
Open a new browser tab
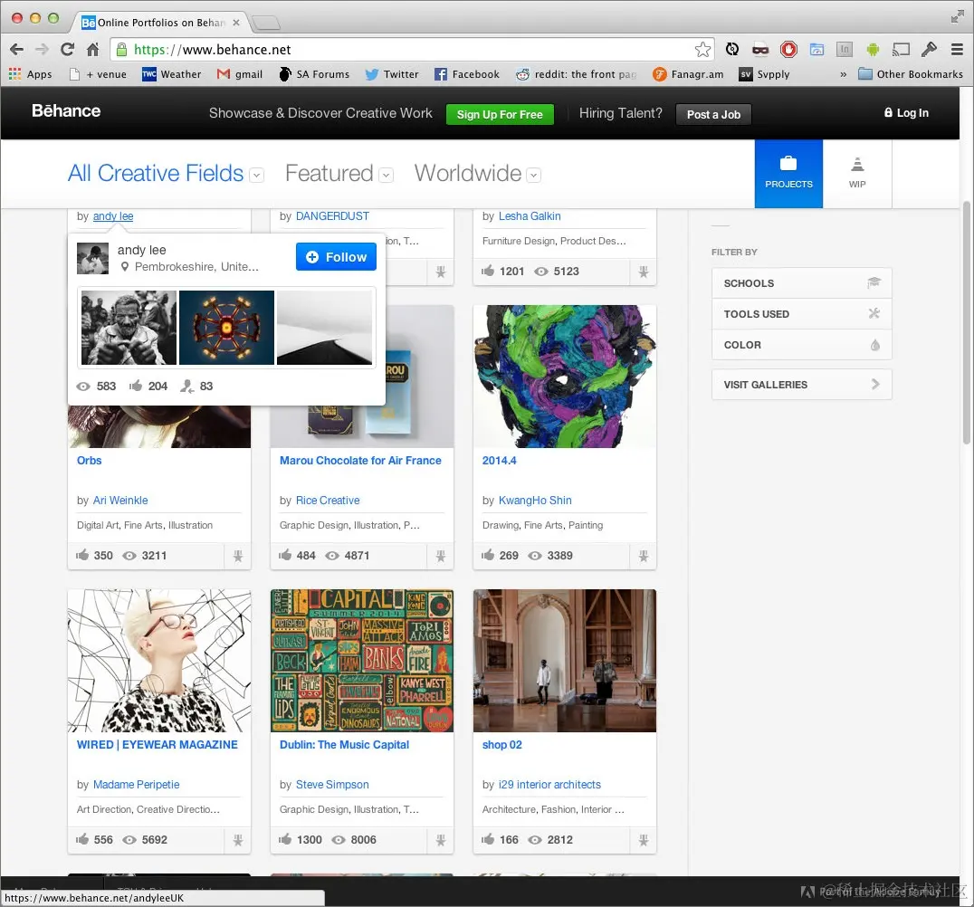tap(266, 23)
